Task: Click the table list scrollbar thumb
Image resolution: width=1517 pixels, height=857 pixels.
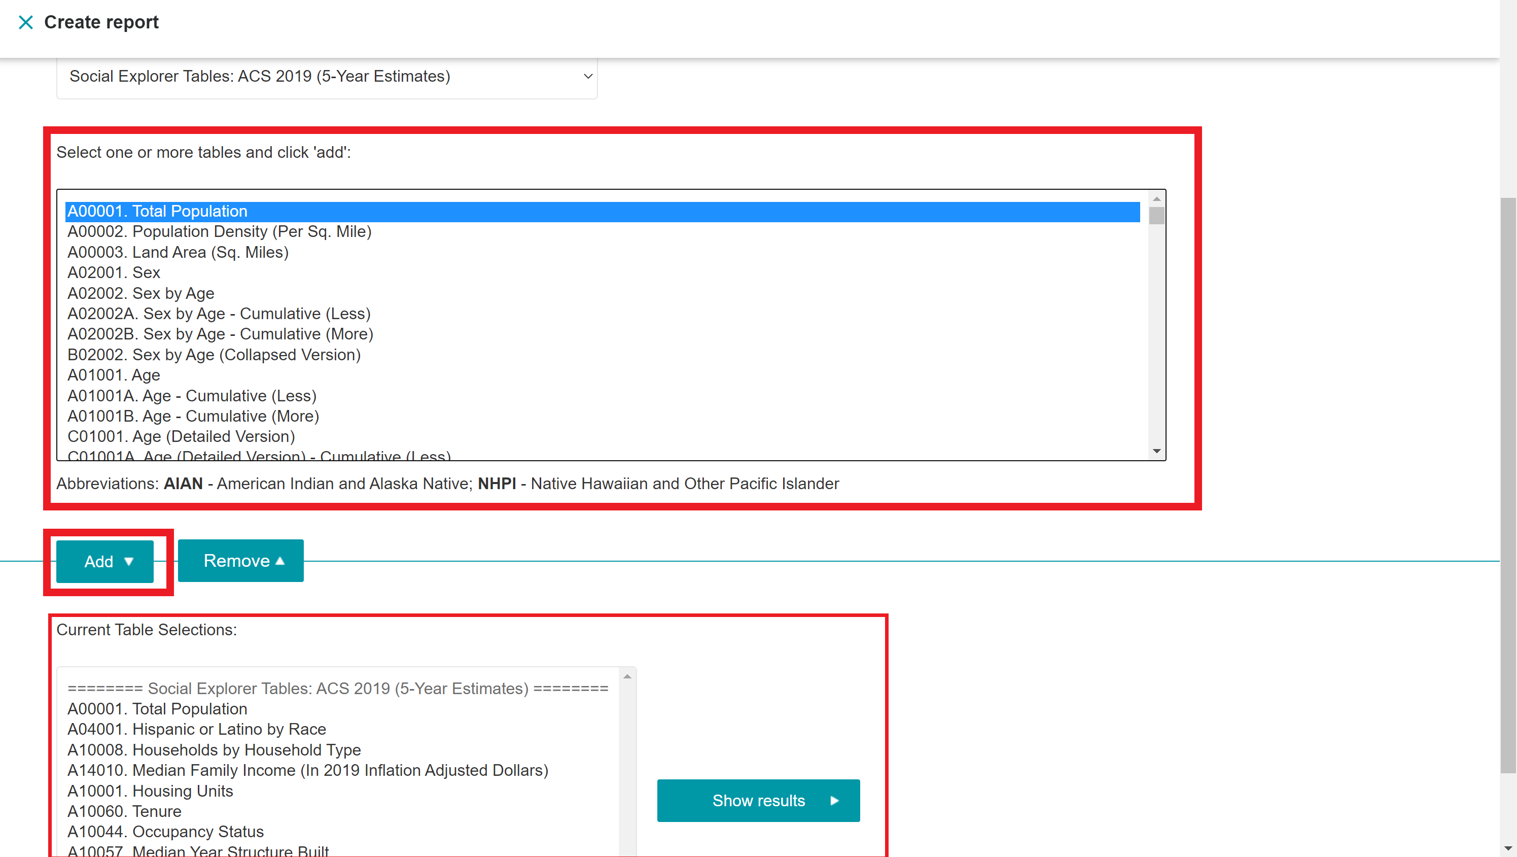Action: (1156, 216)
